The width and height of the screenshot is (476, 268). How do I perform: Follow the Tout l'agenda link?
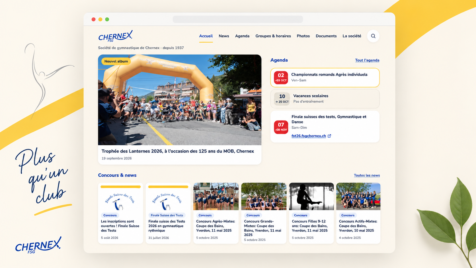coord(367,60)
